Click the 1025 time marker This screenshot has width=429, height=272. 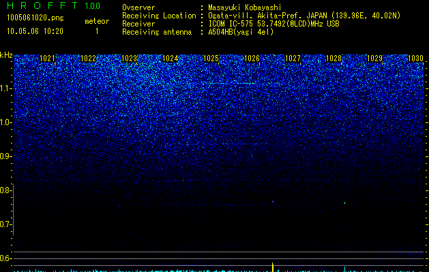211,58
